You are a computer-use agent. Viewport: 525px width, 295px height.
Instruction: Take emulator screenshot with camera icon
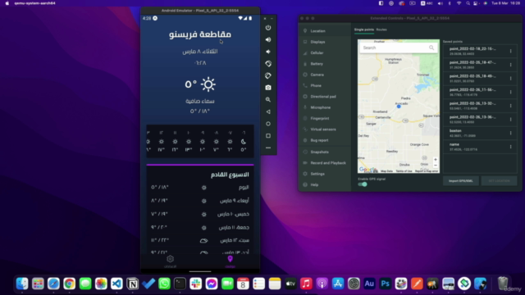268,88
